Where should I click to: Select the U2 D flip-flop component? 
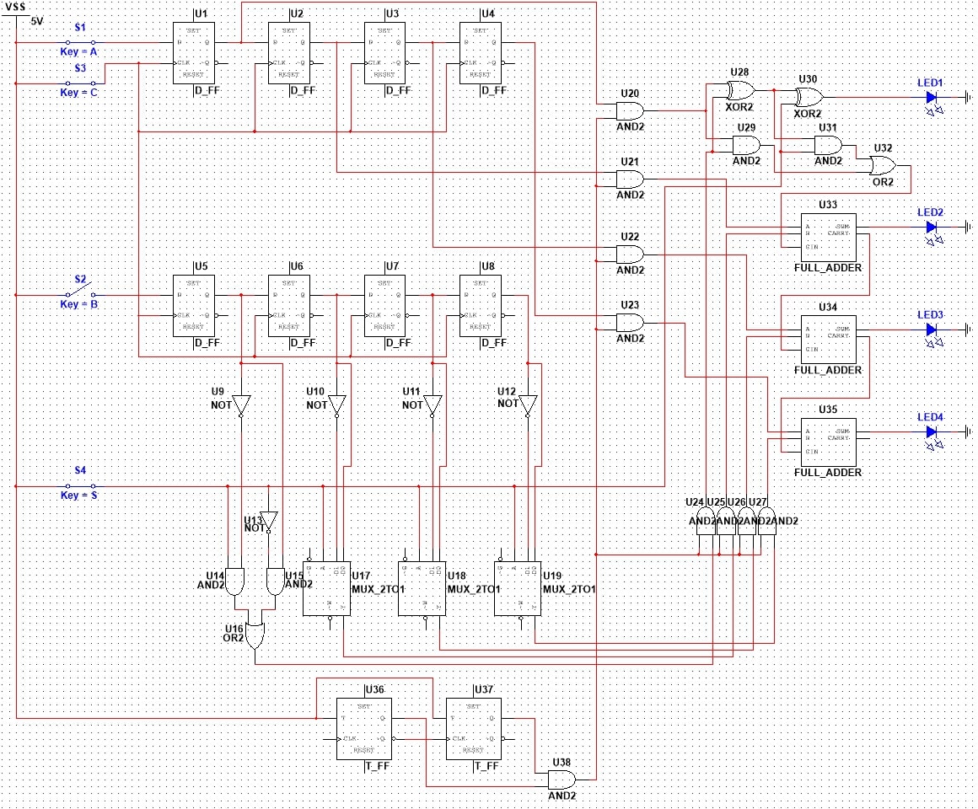point(289,54)
